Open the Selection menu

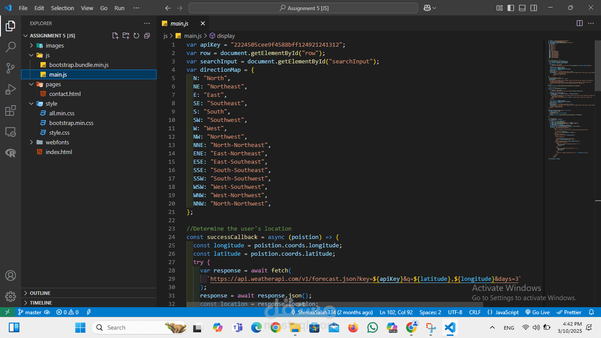(x=62, y=8)
